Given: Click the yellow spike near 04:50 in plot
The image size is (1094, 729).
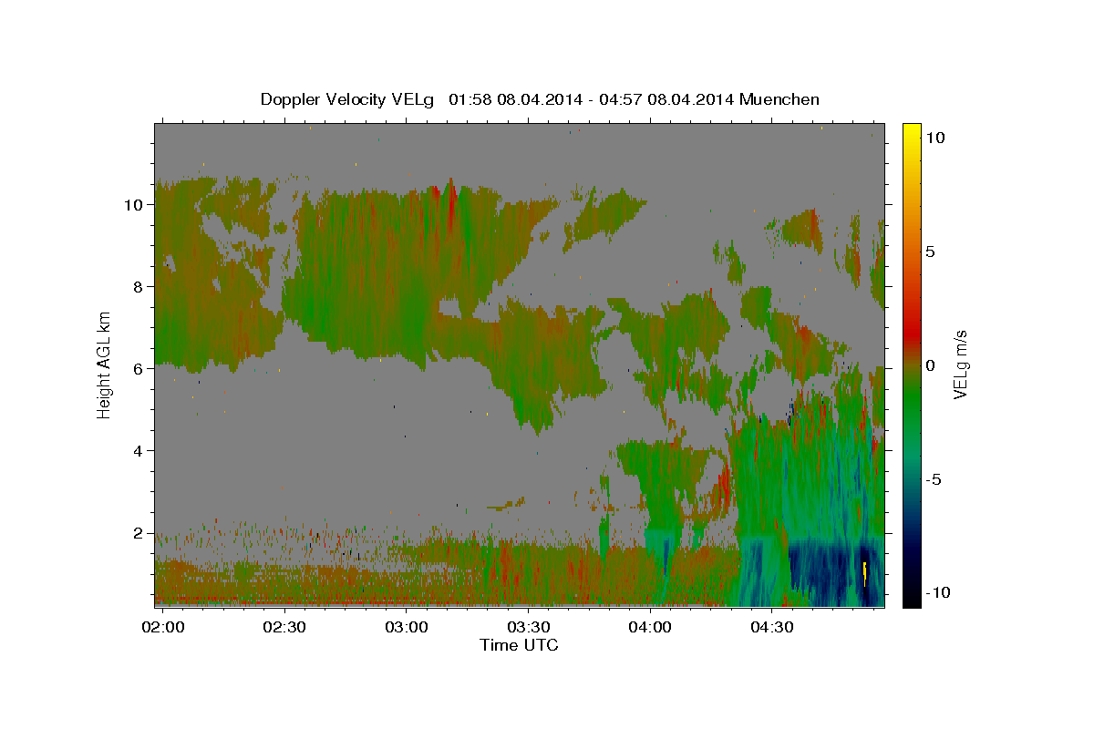Looking at the screenshot, I should click(864, 573).
